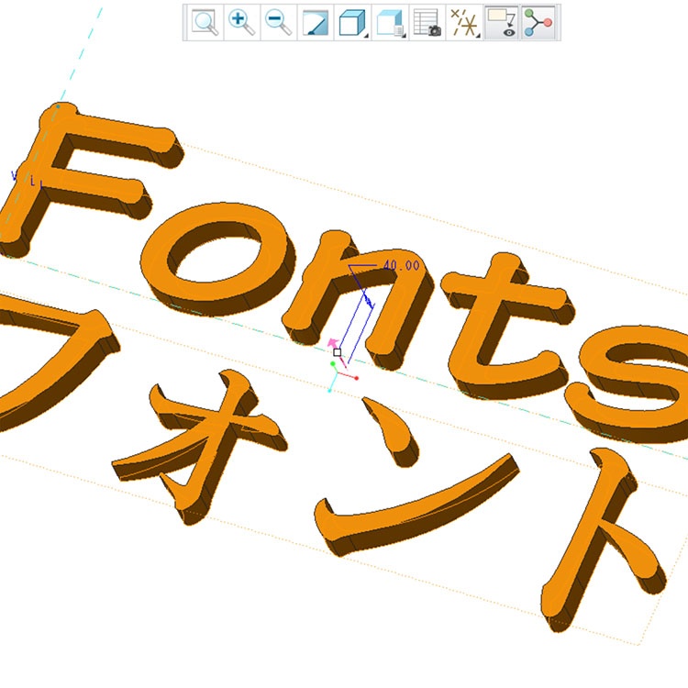Toggle annotation display visibility
The width and height of the screenshot is (688, 688).
tap(502, 23)
